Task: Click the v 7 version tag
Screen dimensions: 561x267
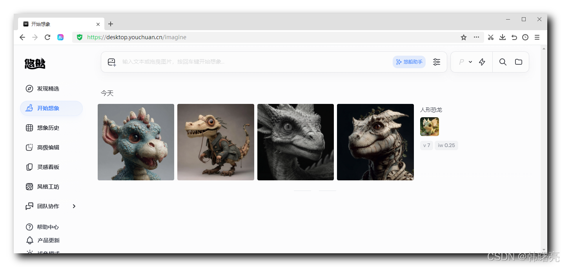Action: (426, 145)
